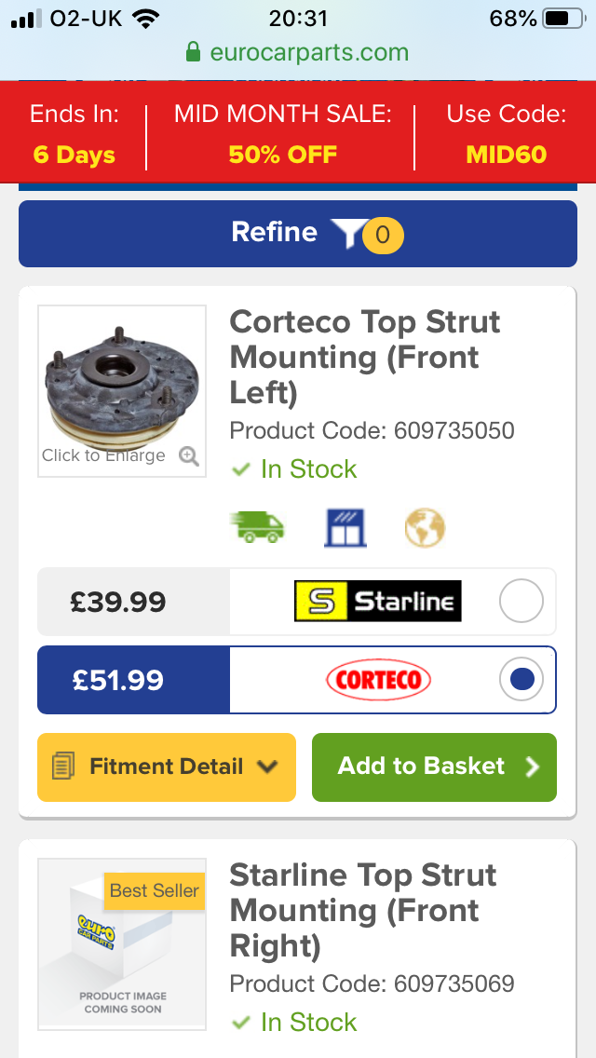Tap the battery icon in status bar
The height and width of the screenshot is (1058, 596).
pos(562,19)
